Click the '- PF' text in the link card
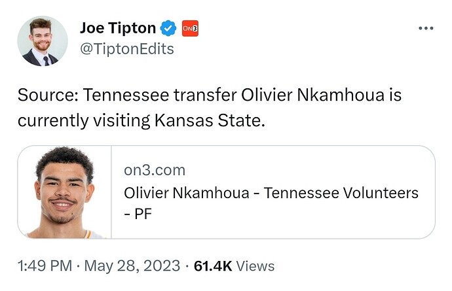Viewport: 452px width, 291px height. pos(138,214)
